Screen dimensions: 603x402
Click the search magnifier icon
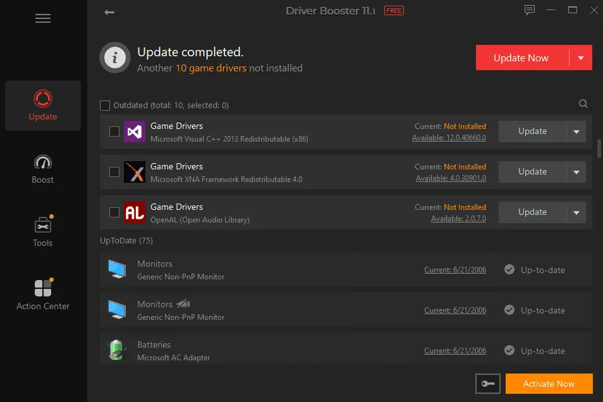[x=583, y=104]
